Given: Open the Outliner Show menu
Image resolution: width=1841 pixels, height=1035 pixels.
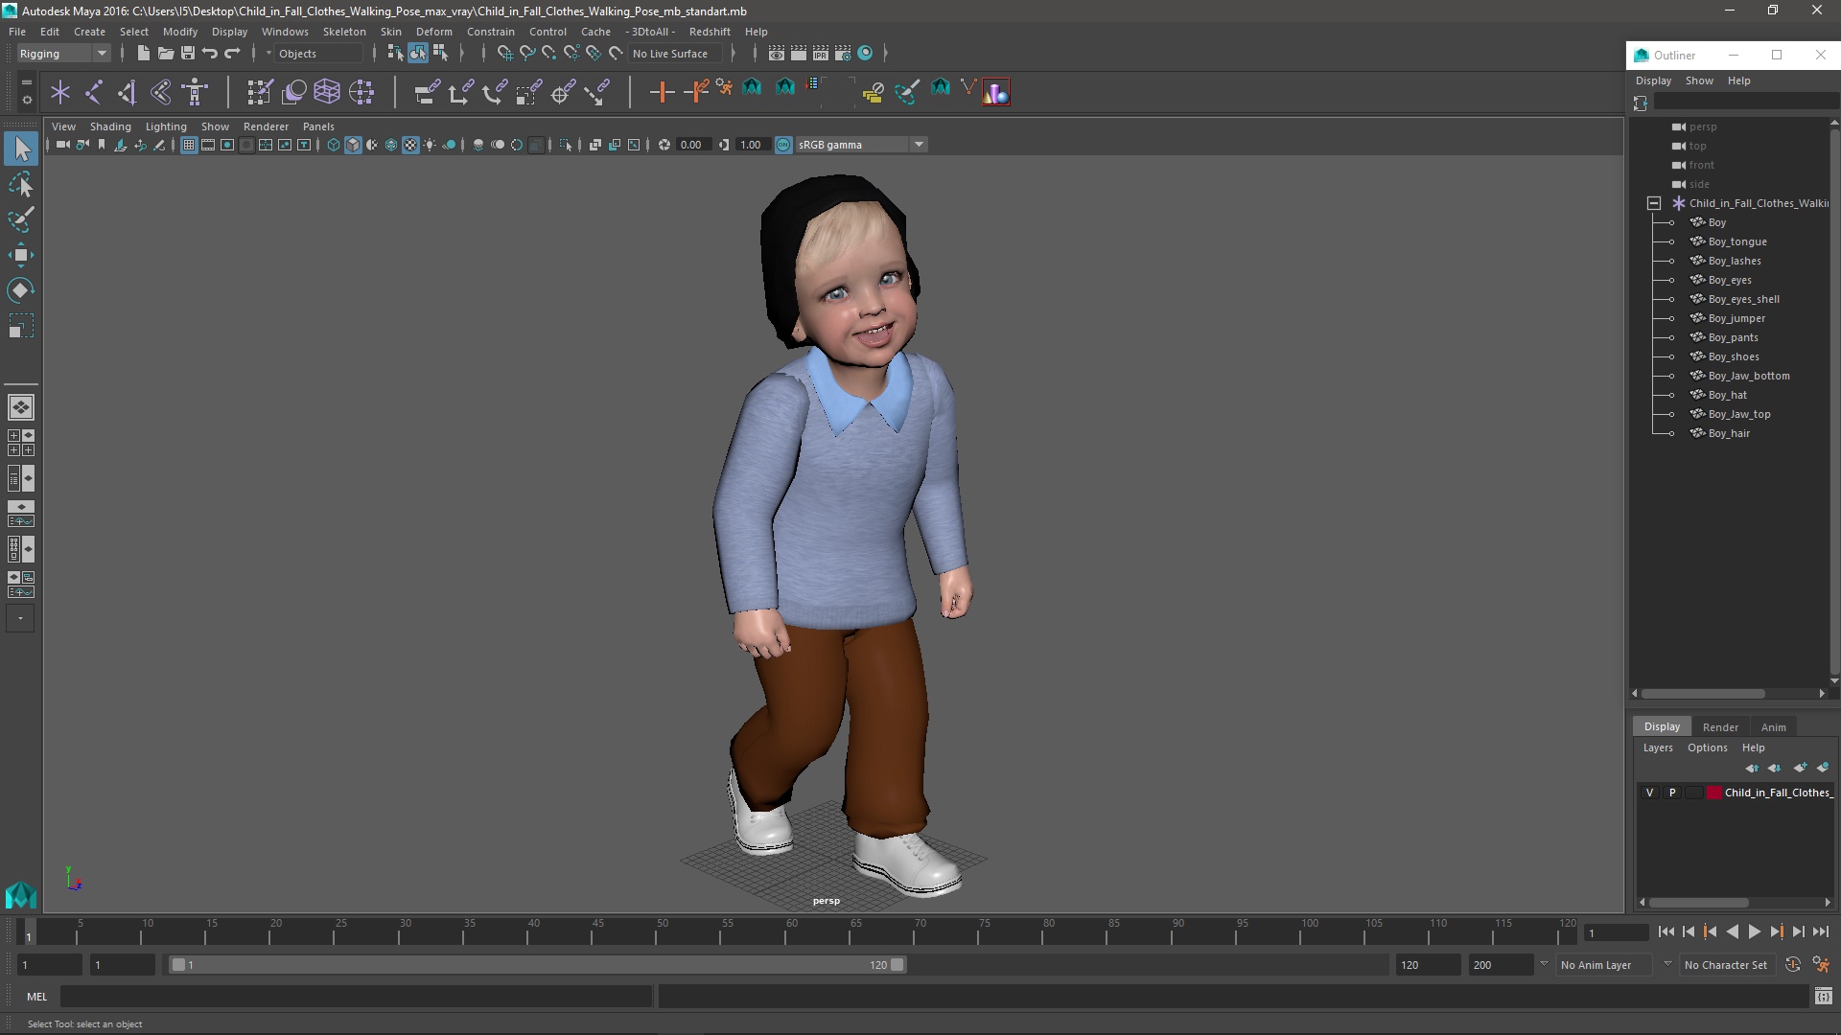Looking at the screenshot, I should (1698, 80).
